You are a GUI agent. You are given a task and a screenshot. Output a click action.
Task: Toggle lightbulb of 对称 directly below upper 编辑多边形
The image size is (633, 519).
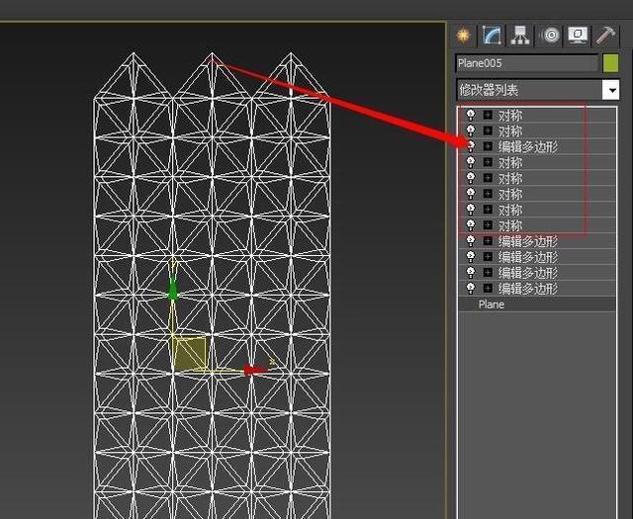pos(471,163)
